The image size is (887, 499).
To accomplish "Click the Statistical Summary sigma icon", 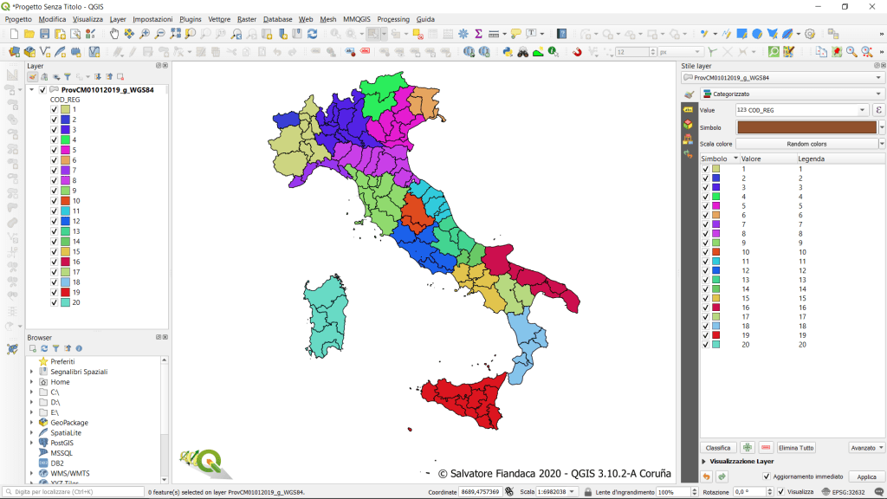I will (x=478, y=34).
